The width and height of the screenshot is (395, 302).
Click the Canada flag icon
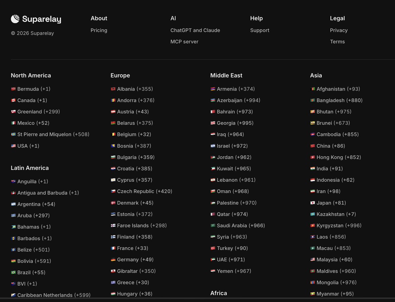13,100
